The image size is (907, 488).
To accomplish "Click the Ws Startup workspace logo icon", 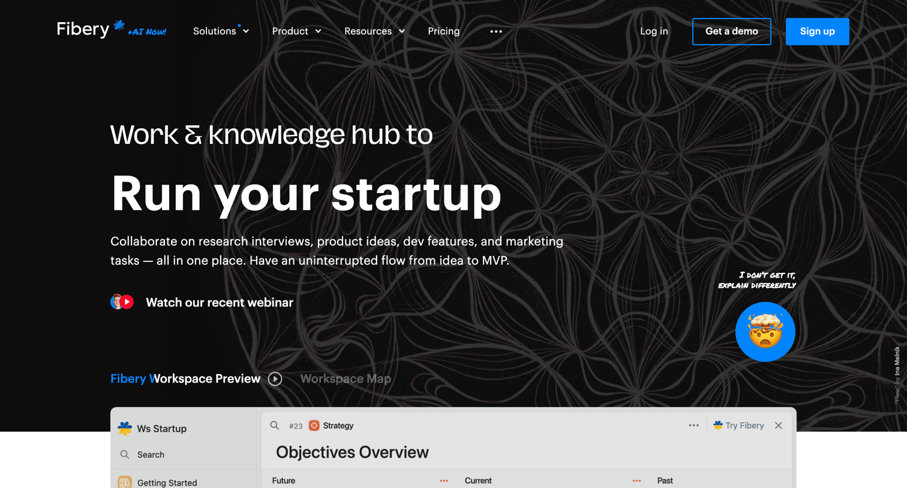I will 125,428.
